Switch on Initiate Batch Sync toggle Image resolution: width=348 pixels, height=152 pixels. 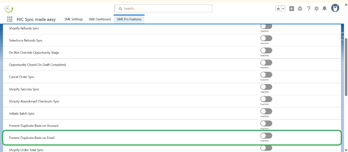pos(266,111)
